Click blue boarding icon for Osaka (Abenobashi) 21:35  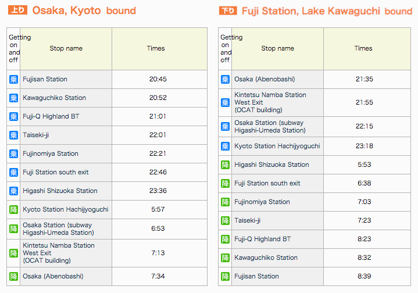click(225, 79)
